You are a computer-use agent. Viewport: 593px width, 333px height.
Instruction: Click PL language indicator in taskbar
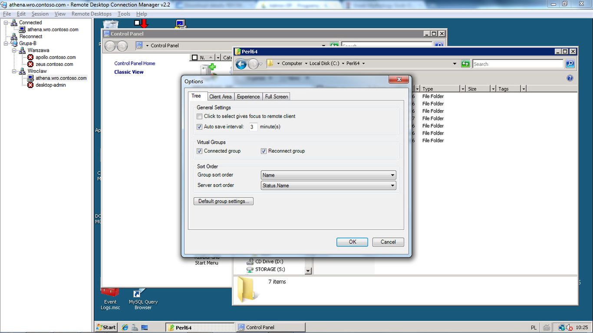click(x=534, y=327)
